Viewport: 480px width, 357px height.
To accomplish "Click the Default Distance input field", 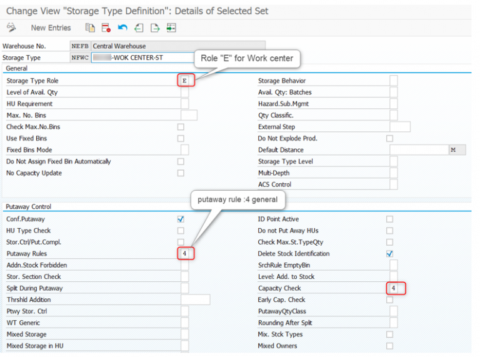I will pyautogui.click(x=419, y=150).
